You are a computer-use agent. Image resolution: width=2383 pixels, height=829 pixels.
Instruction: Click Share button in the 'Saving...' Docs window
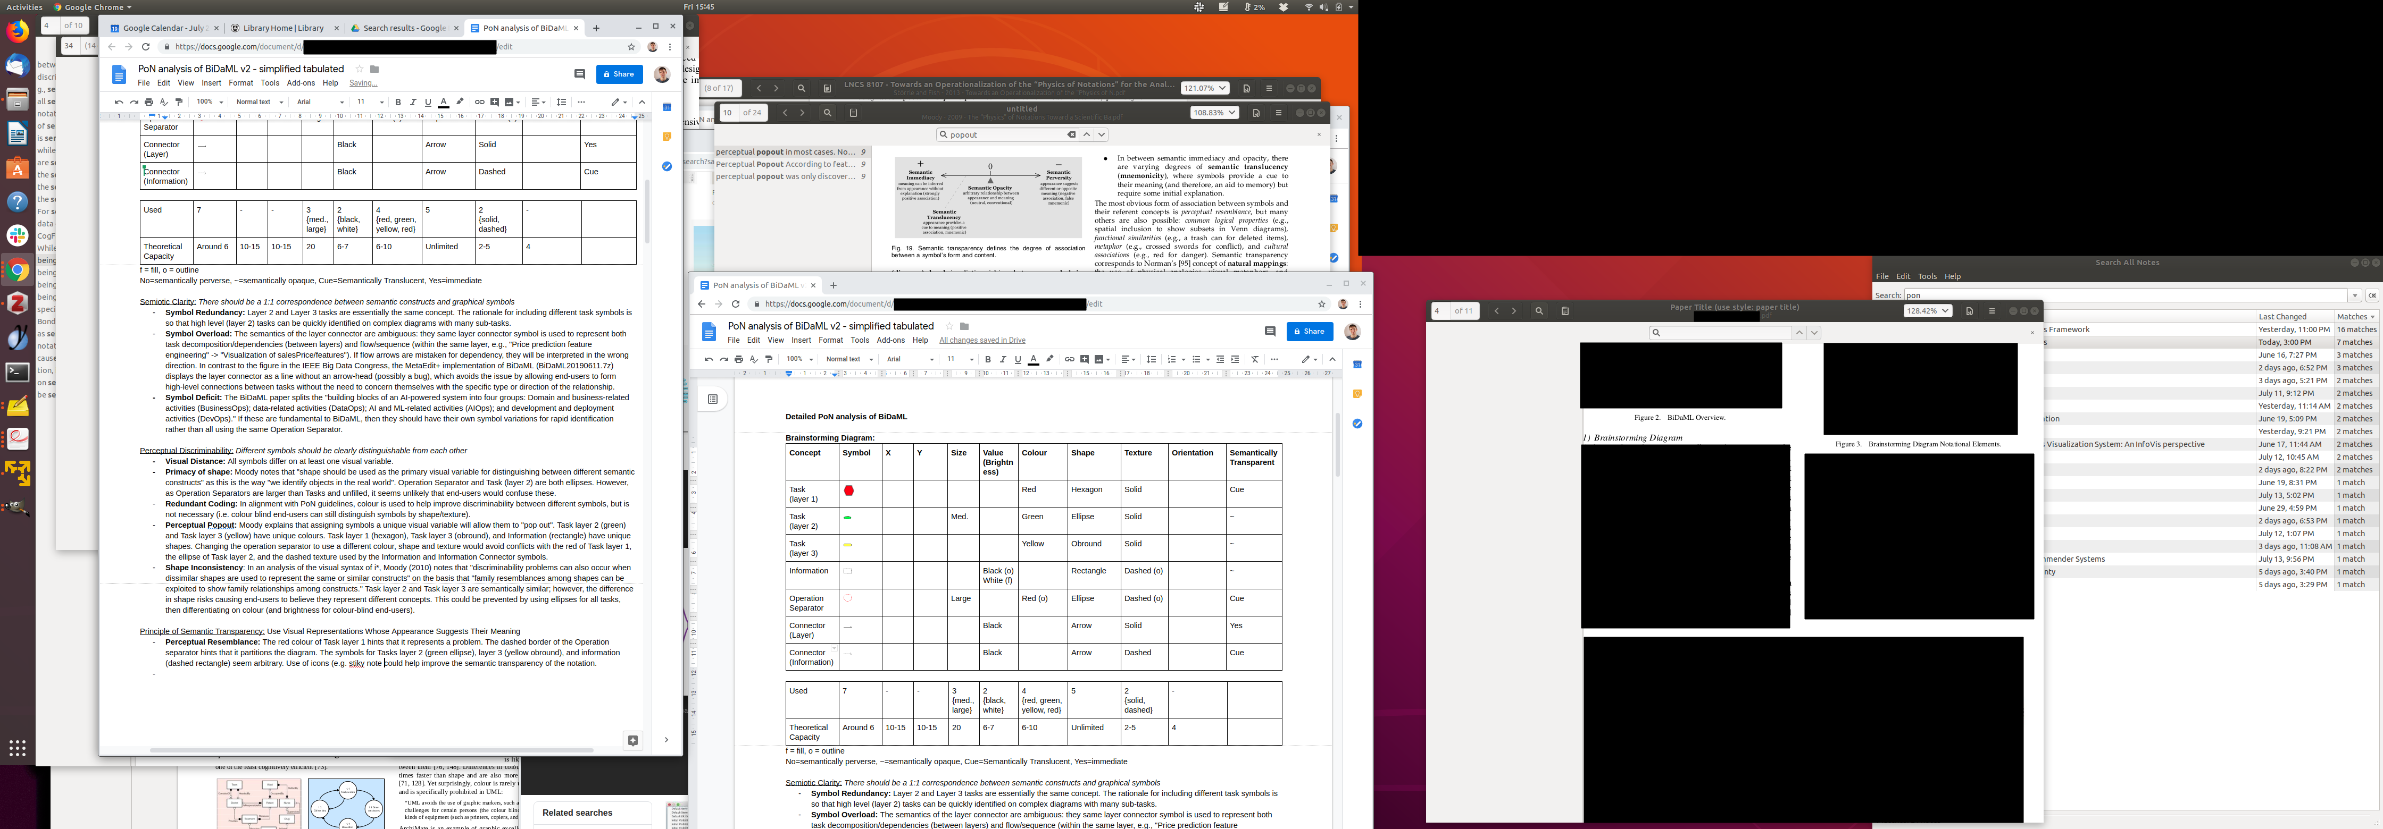coord(619,74)
